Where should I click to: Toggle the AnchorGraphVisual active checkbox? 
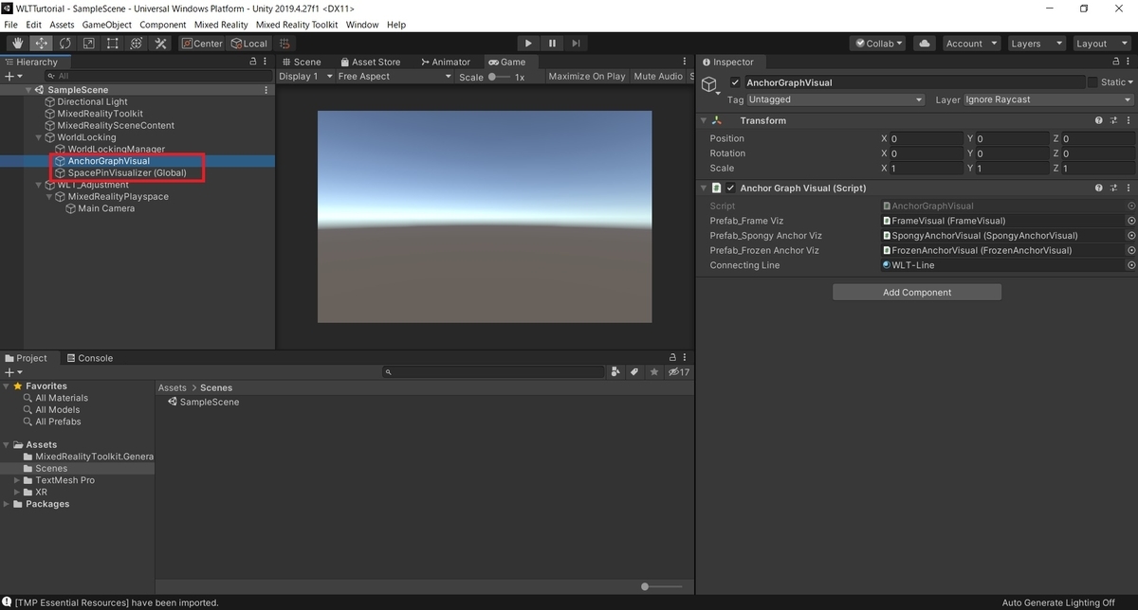[x=735, y=83]
